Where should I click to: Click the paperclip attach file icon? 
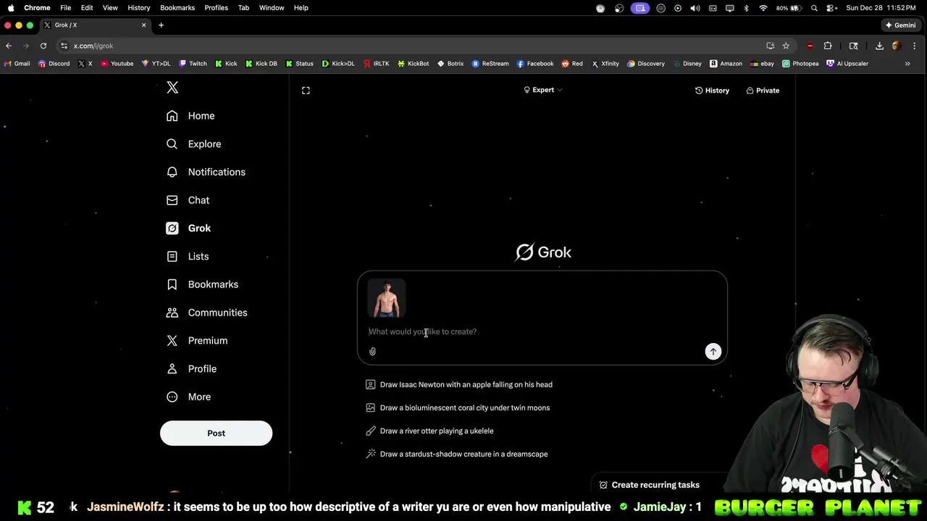372,352
